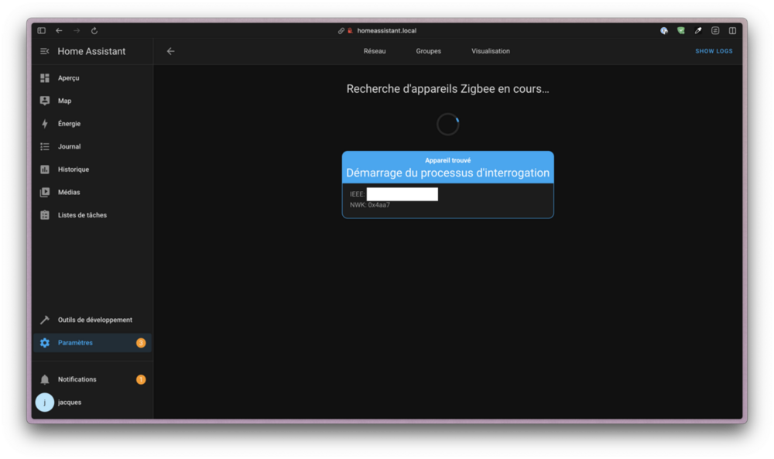Click the SHOW LOGS button
The height and width of the screenshot is (459, 774).
pyautogui.click(x=714, y=51)
